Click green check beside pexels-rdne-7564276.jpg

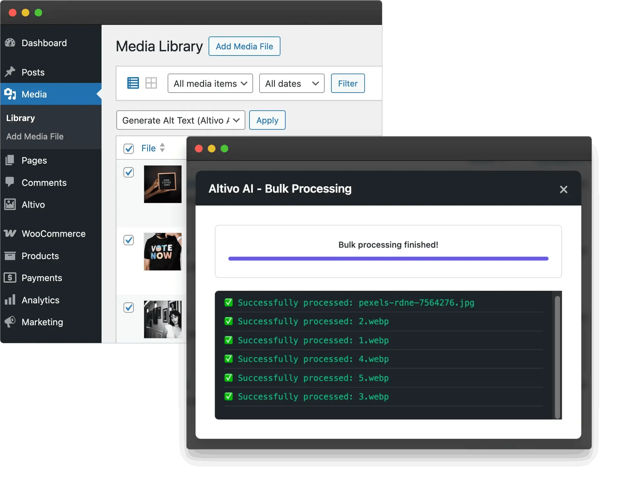click(x=229, y=302)
